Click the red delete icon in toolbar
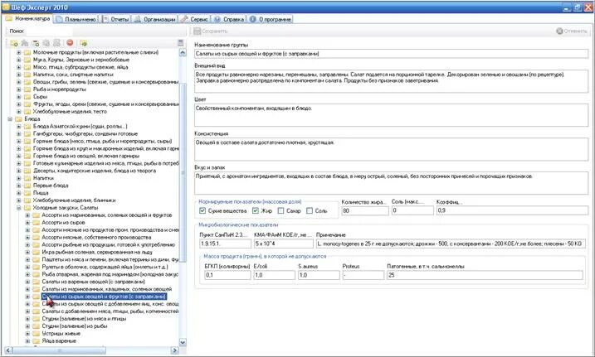 70,43
